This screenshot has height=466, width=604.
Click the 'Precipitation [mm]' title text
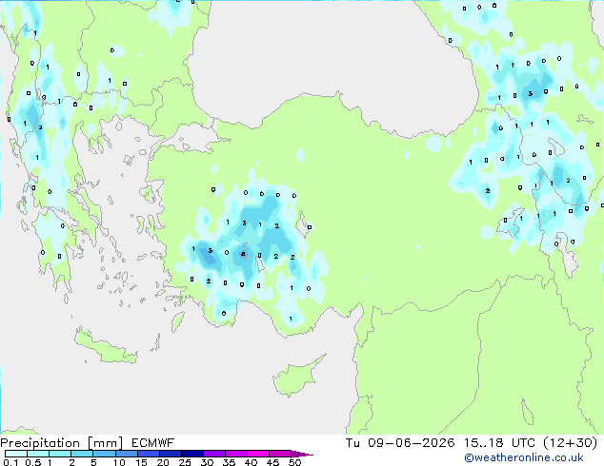(x=62, y=443)
